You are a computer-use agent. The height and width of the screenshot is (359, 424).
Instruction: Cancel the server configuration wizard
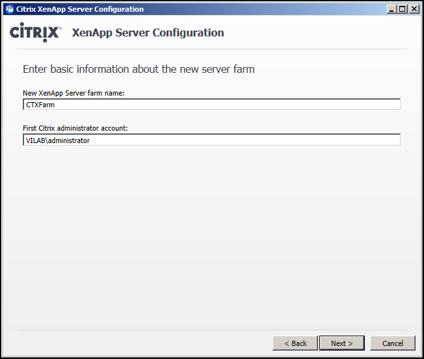(393, 343)
